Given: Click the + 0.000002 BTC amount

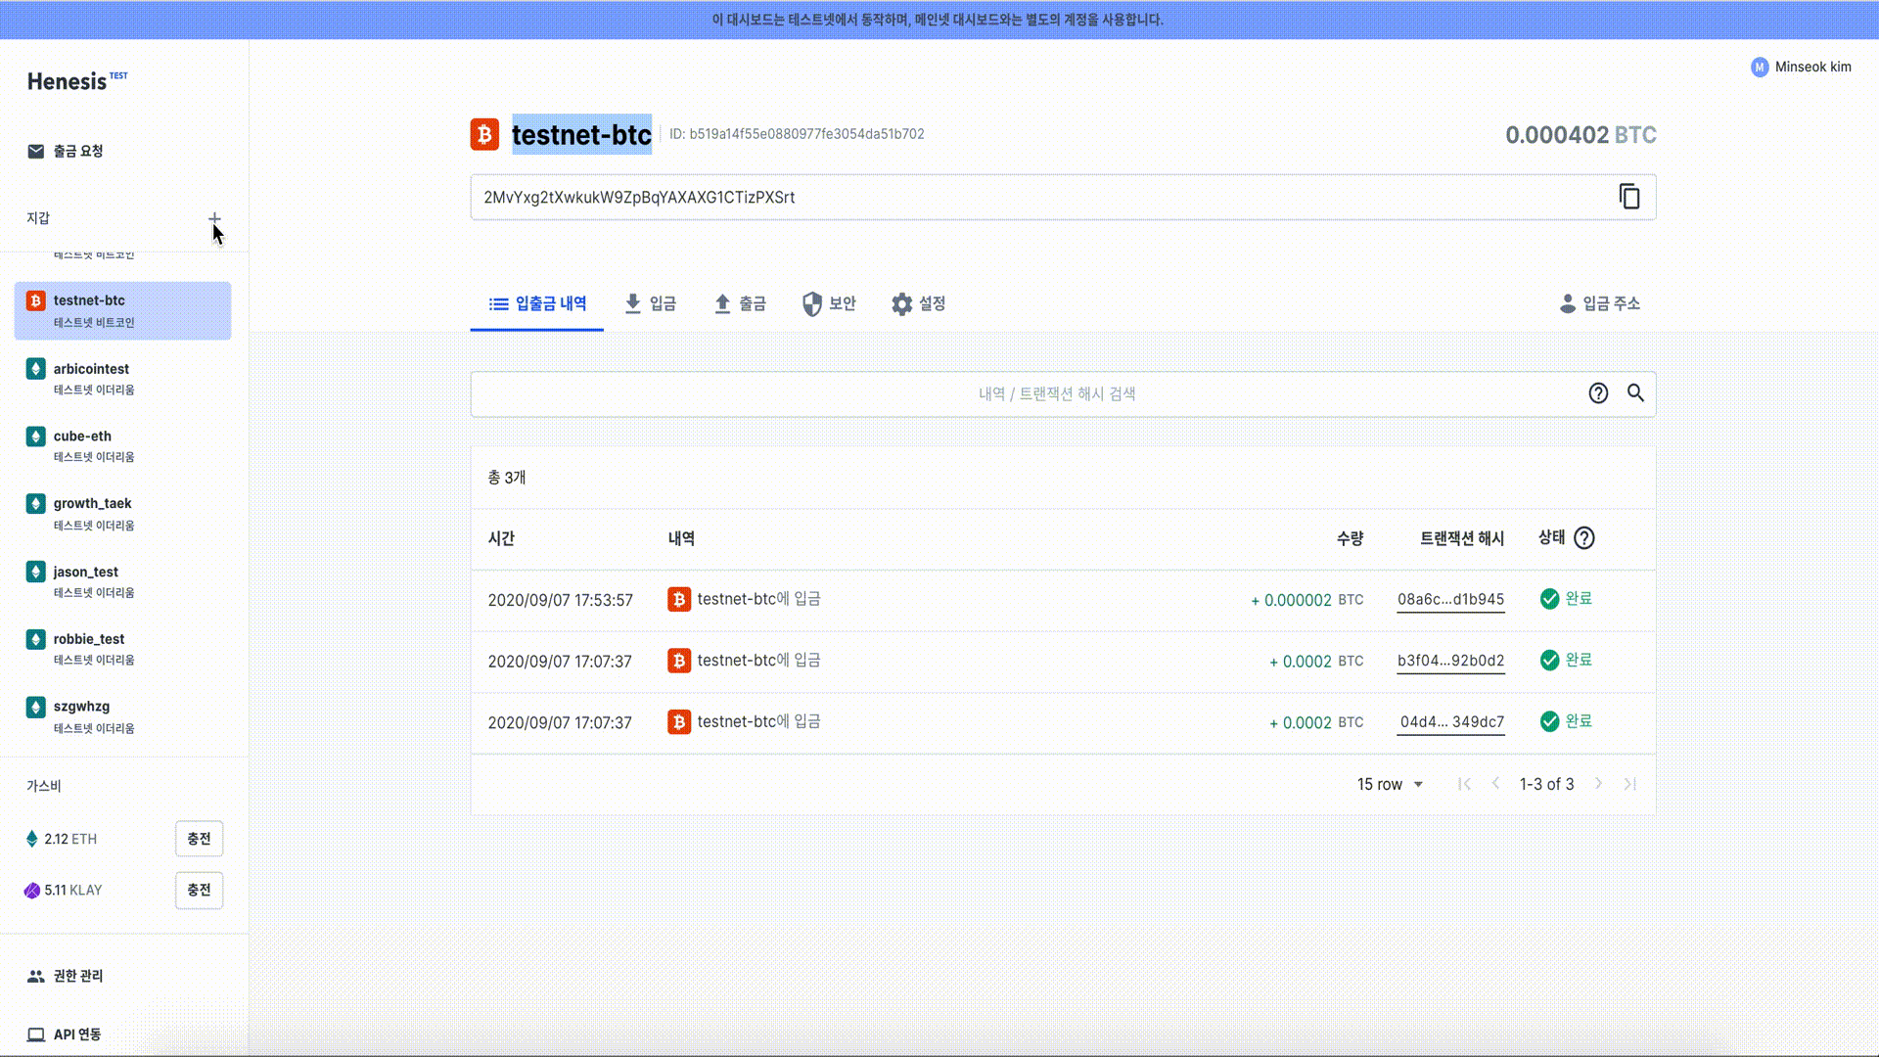Looking at the screenshot, I should 1306,600.
